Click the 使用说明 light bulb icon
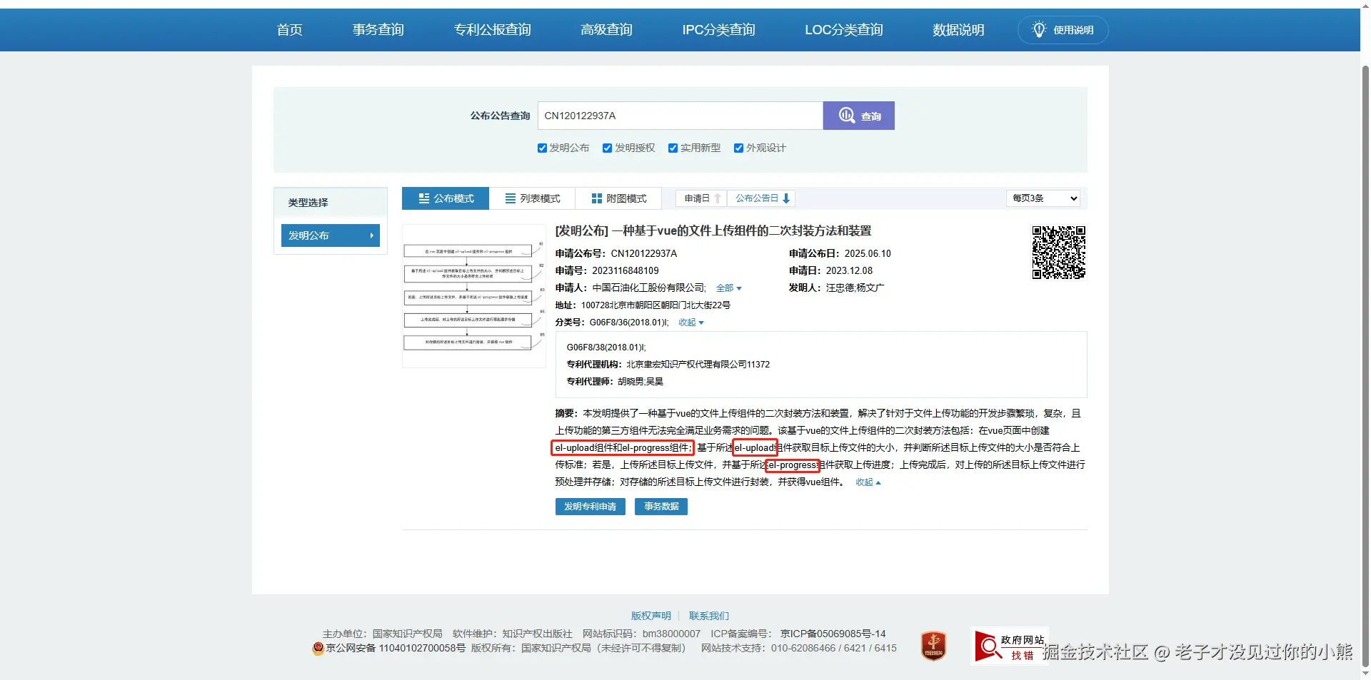 pos(1040,30)
